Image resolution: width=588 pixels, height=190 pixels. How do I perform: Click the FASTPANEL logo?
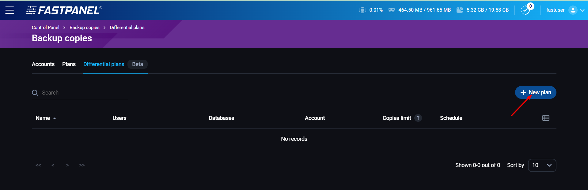coord(64,10)
